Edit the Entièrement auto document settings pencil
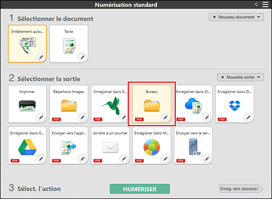272x199 pixels. (41, 57)
